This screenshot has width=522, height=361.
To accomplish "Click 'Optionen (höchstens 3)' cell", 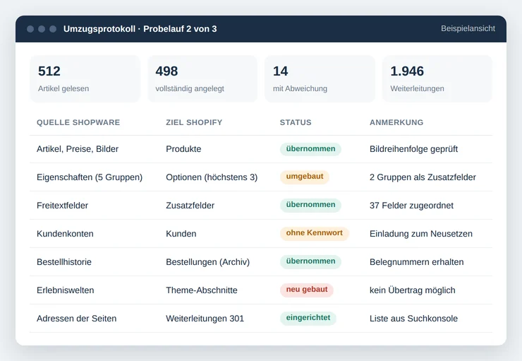I will (x=212, y=177).
